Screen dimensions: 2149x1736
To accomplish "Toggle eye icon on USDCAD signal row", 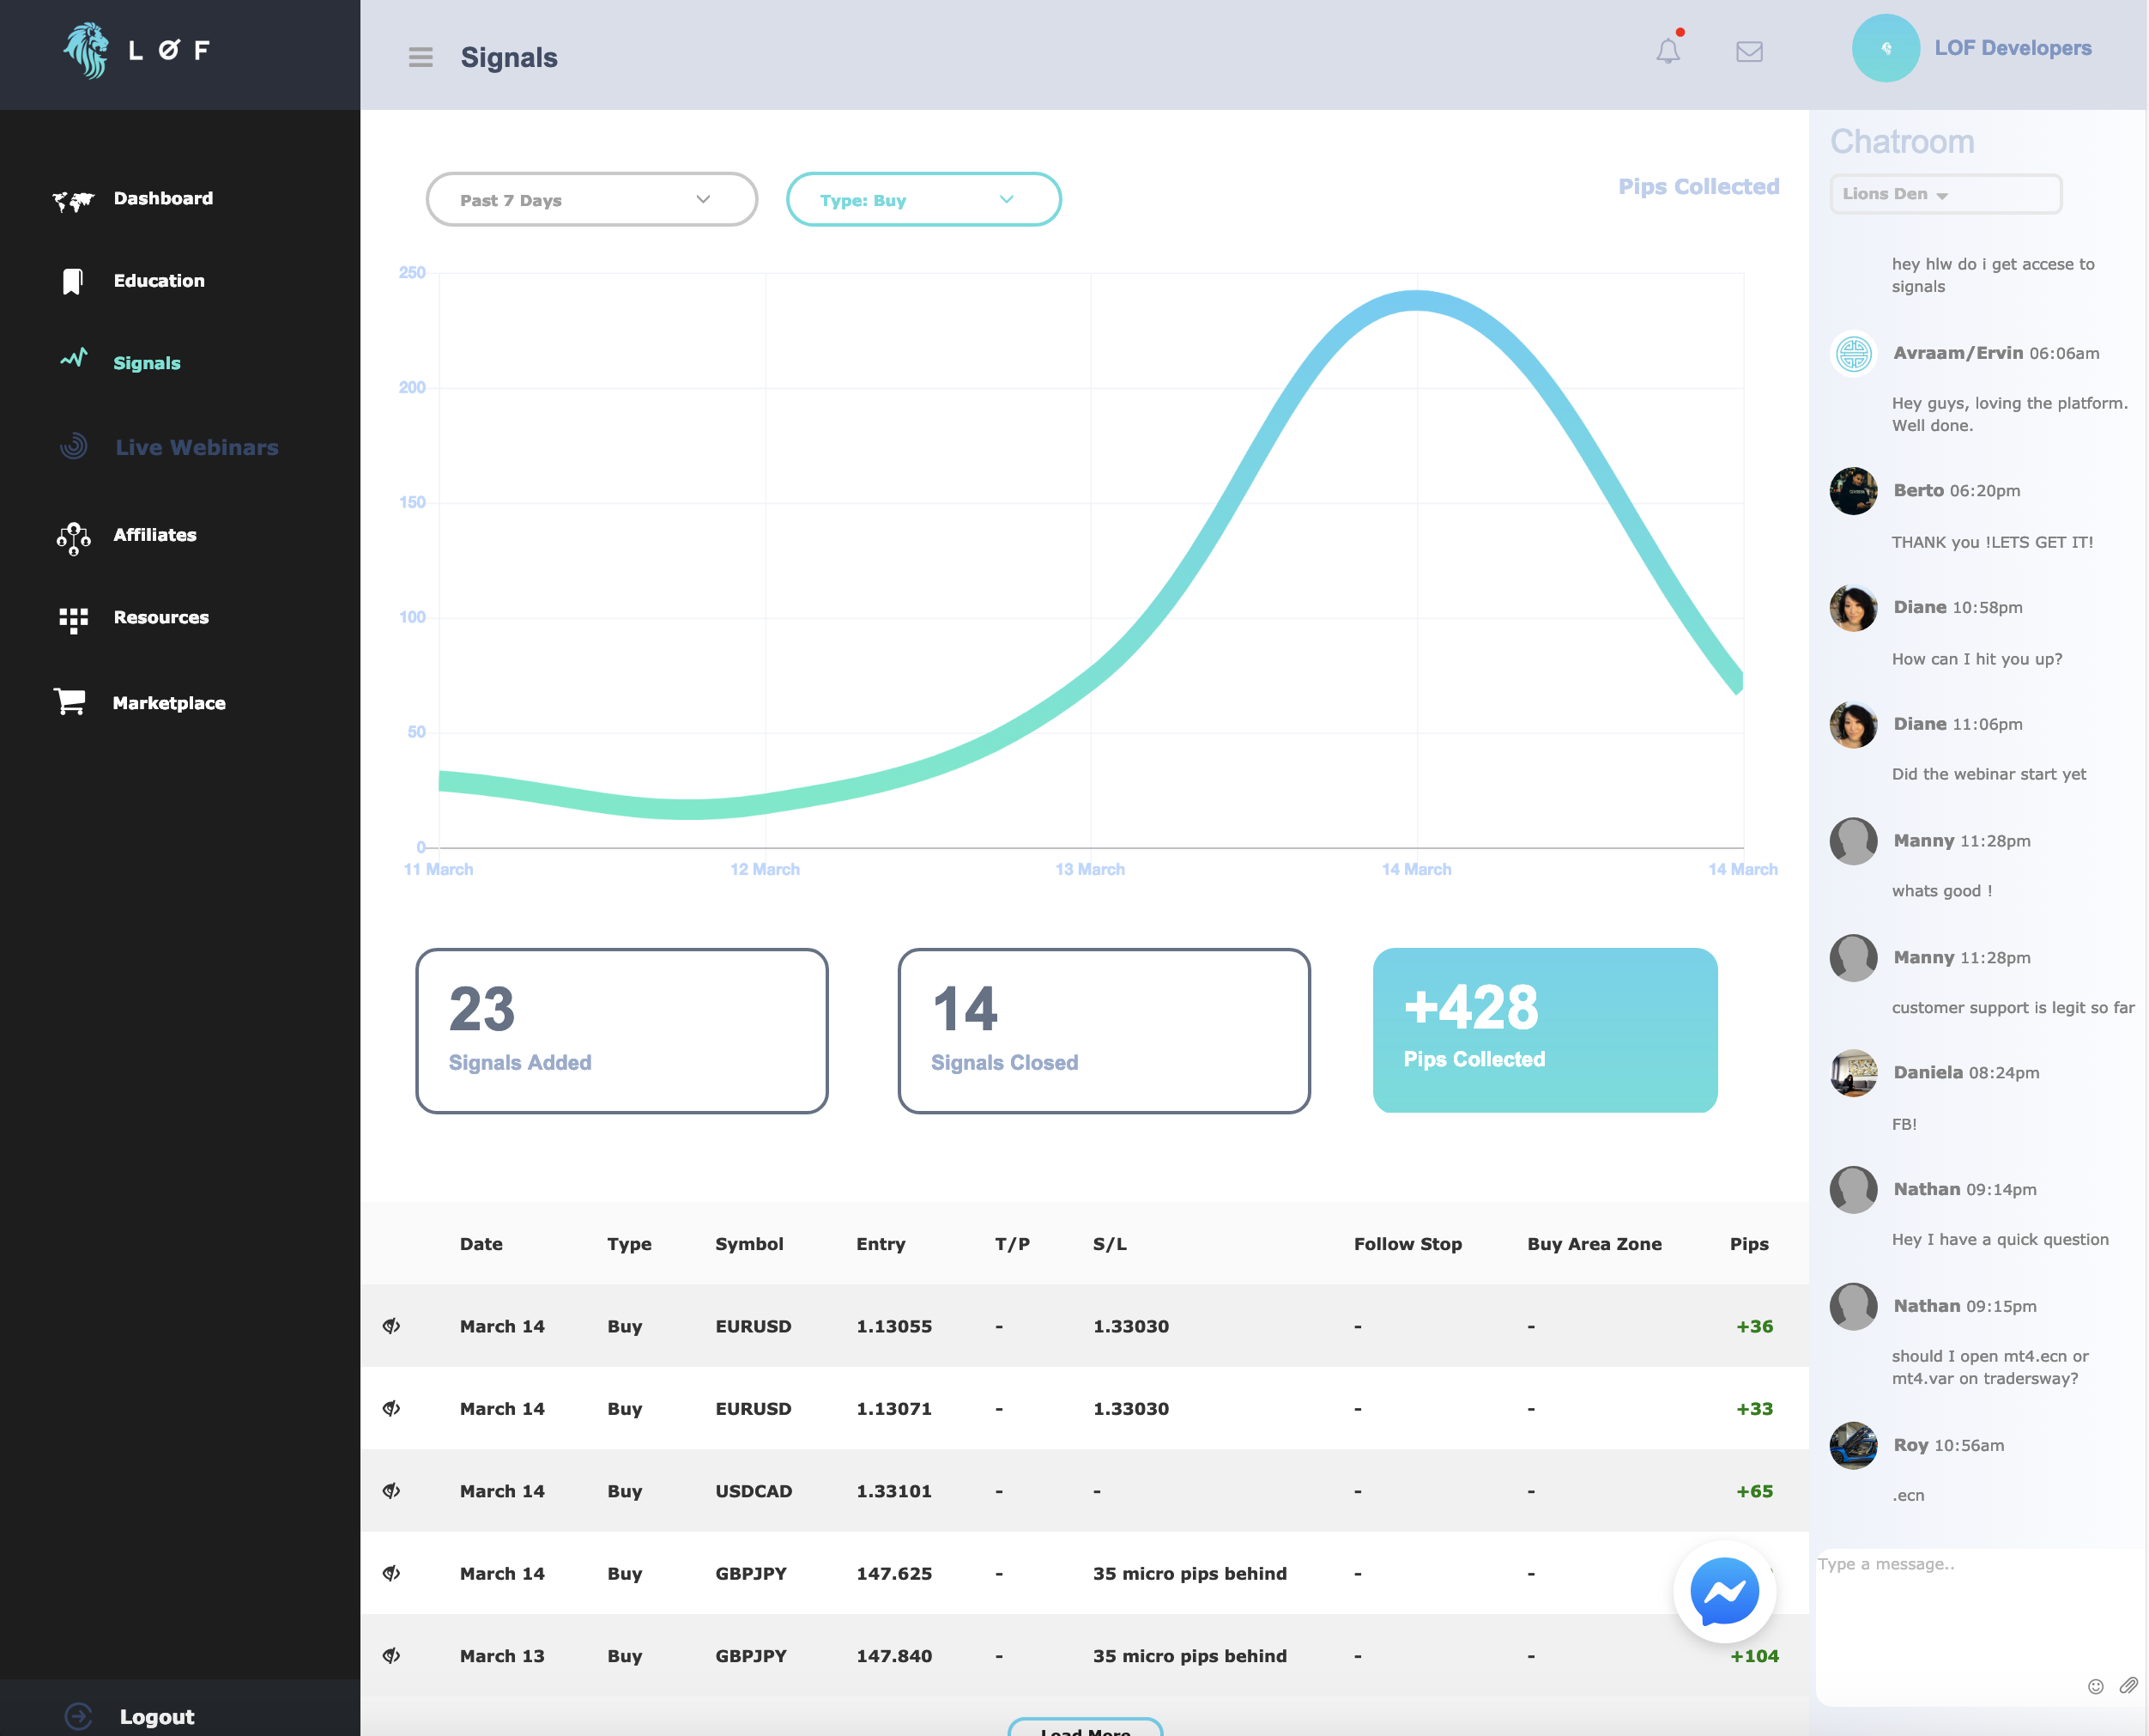I will (x=392, y=1491).
